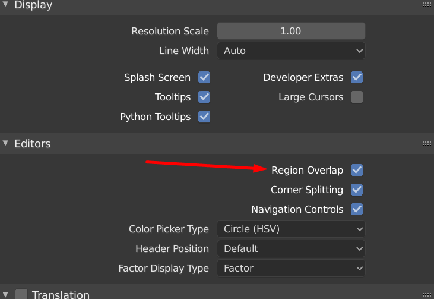434x299 pixels.
Task: Toggle Corner Splitting off
Action: click(x=357, y=190)
